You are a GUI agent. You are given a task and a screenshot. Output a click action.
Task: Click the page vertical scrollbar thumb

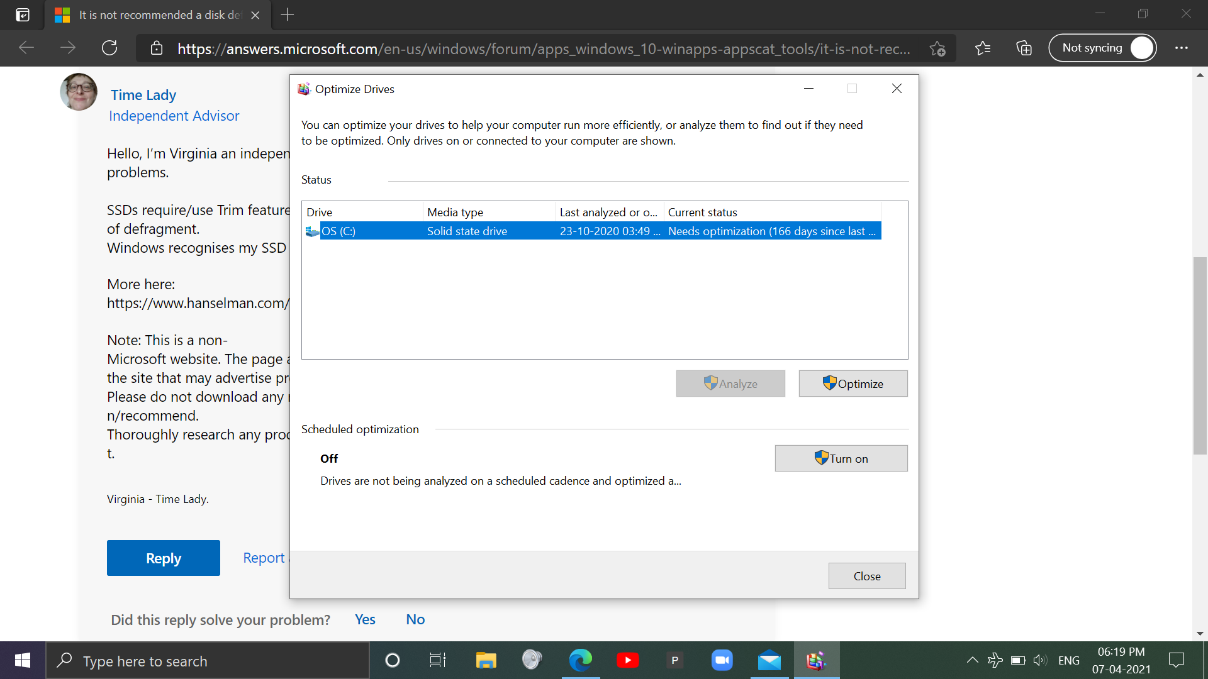(x=1200, y=355)
